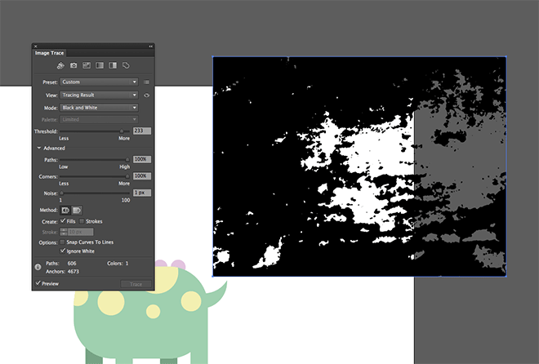Select the abutting method icon
Image resolution: width=539 pixels, height=364 pixels.
click(x=65, y=211)
